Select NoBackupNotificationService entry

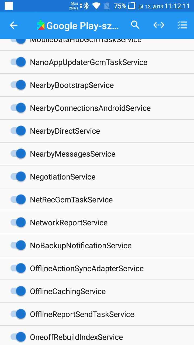97,245
